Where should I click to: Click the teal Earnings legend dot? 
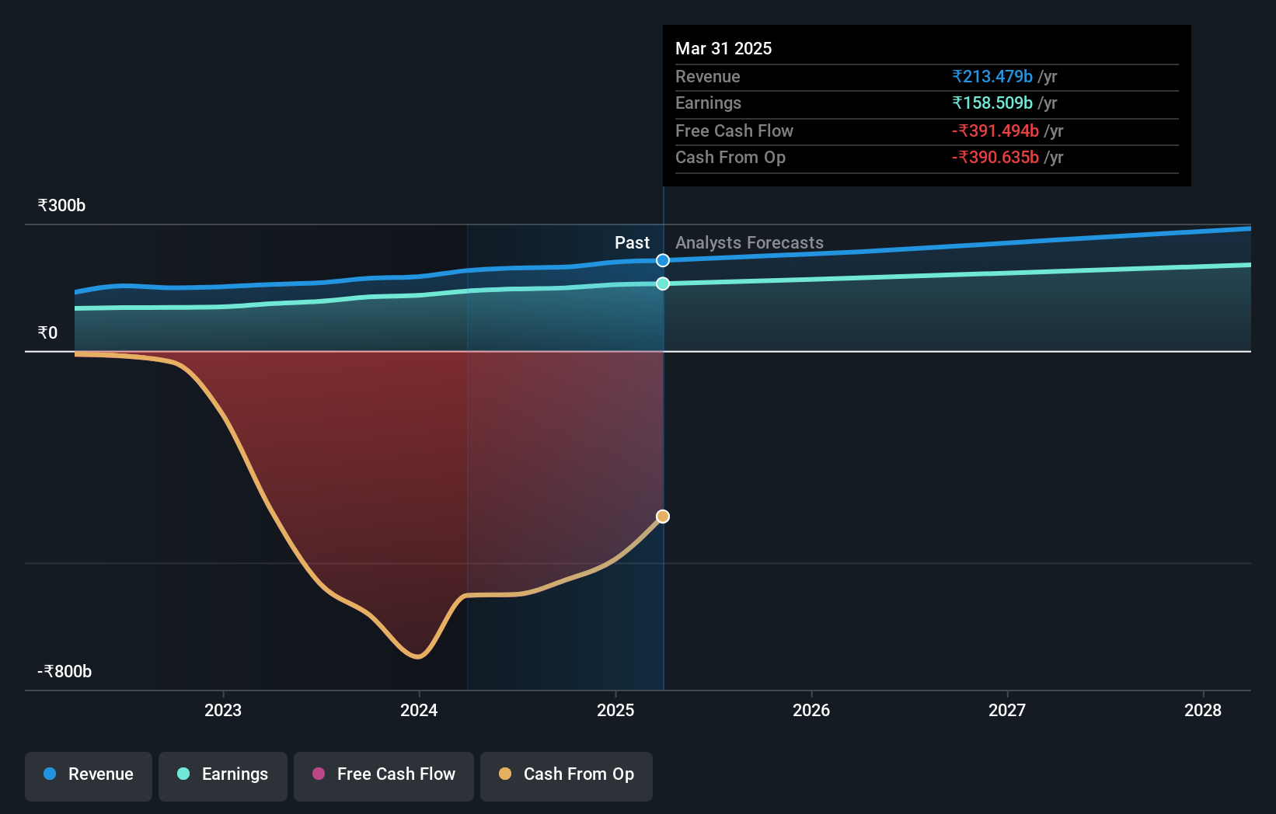point(183,774)
